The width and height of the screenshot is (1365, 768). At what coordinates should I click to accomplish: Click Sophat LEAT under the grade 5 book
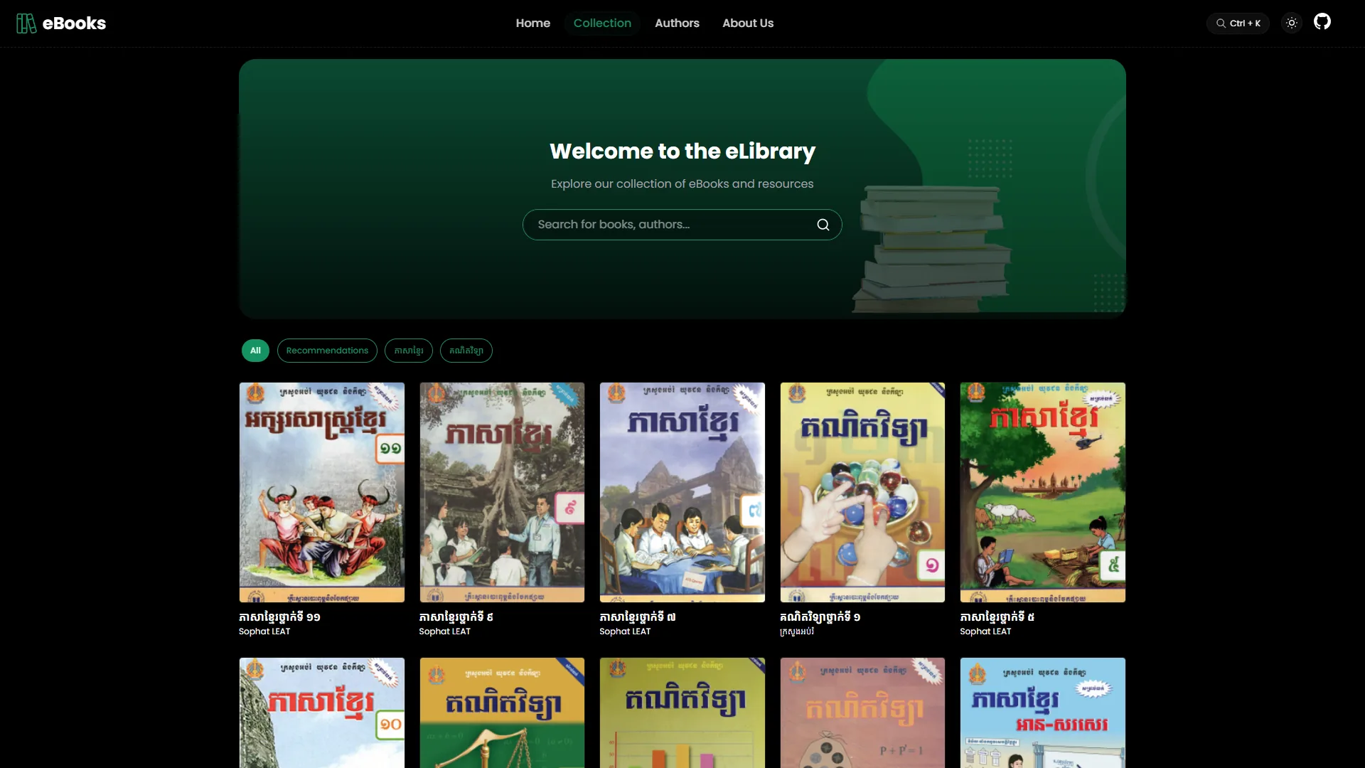[x=985, y=631]
